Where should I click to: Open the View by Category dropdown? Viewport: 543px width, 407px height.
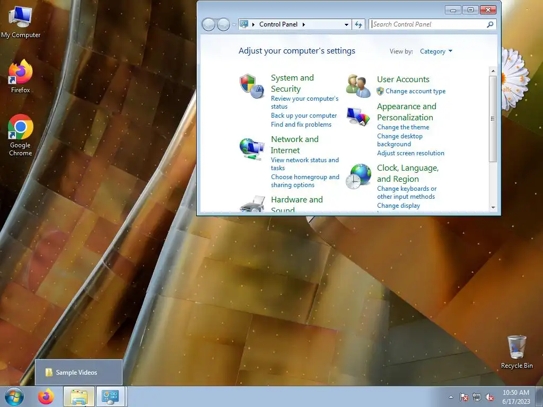tap(436, 51)
